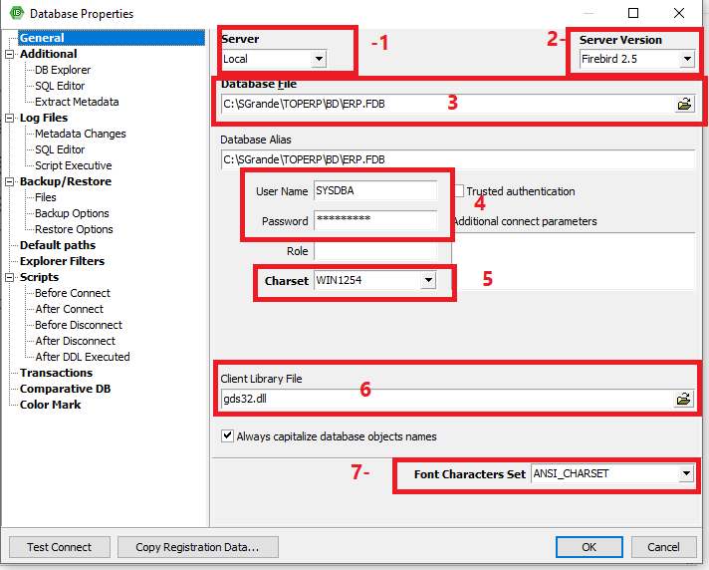Screen dimensions: 709x570
Task: Select Before Connect under Scripts
Action: pos(72,293)
